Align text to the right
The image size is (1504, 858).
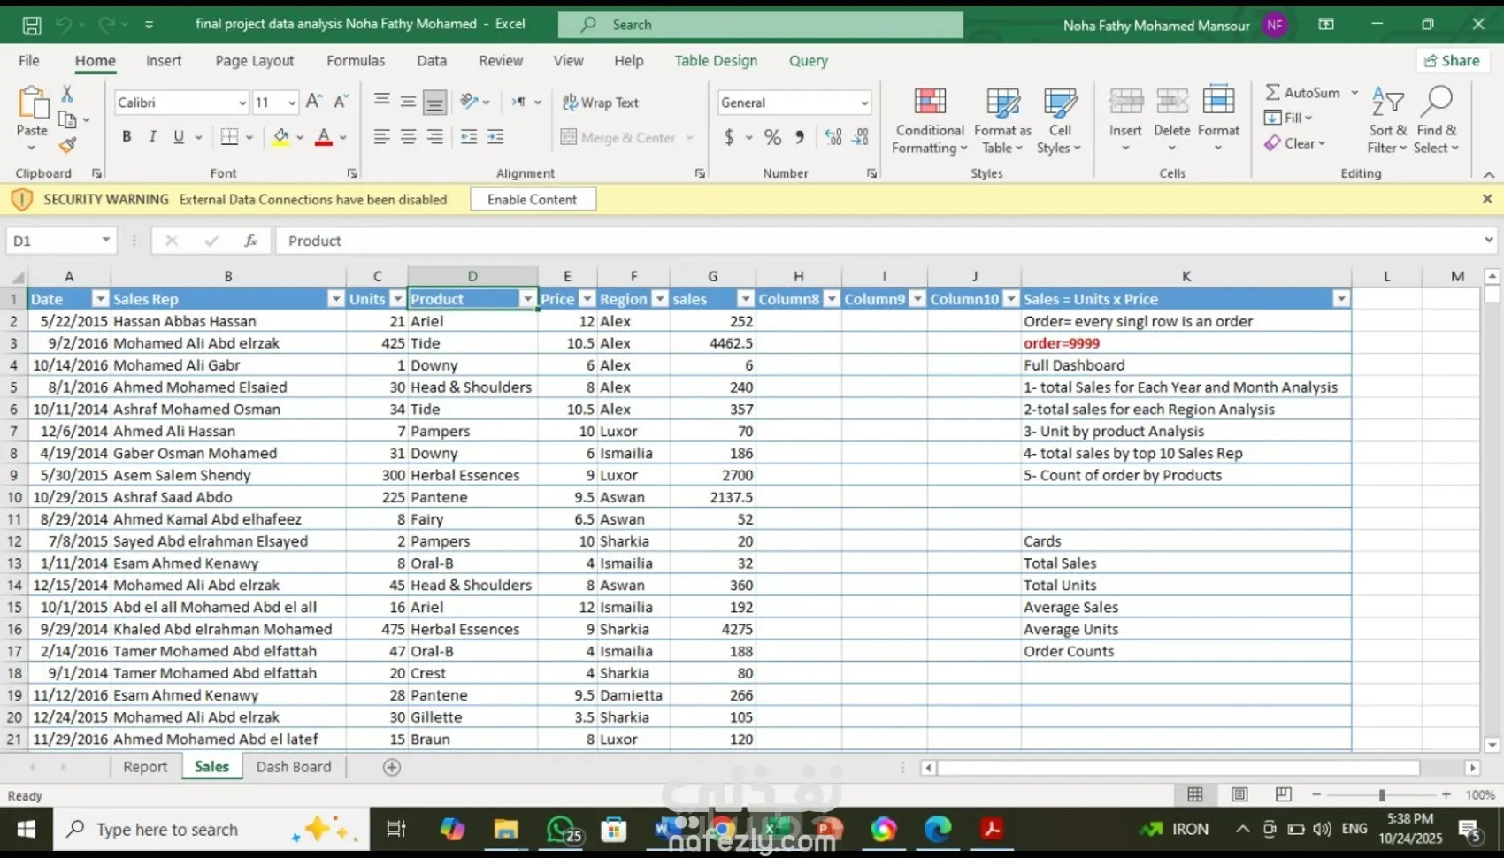tap(434, 137)
